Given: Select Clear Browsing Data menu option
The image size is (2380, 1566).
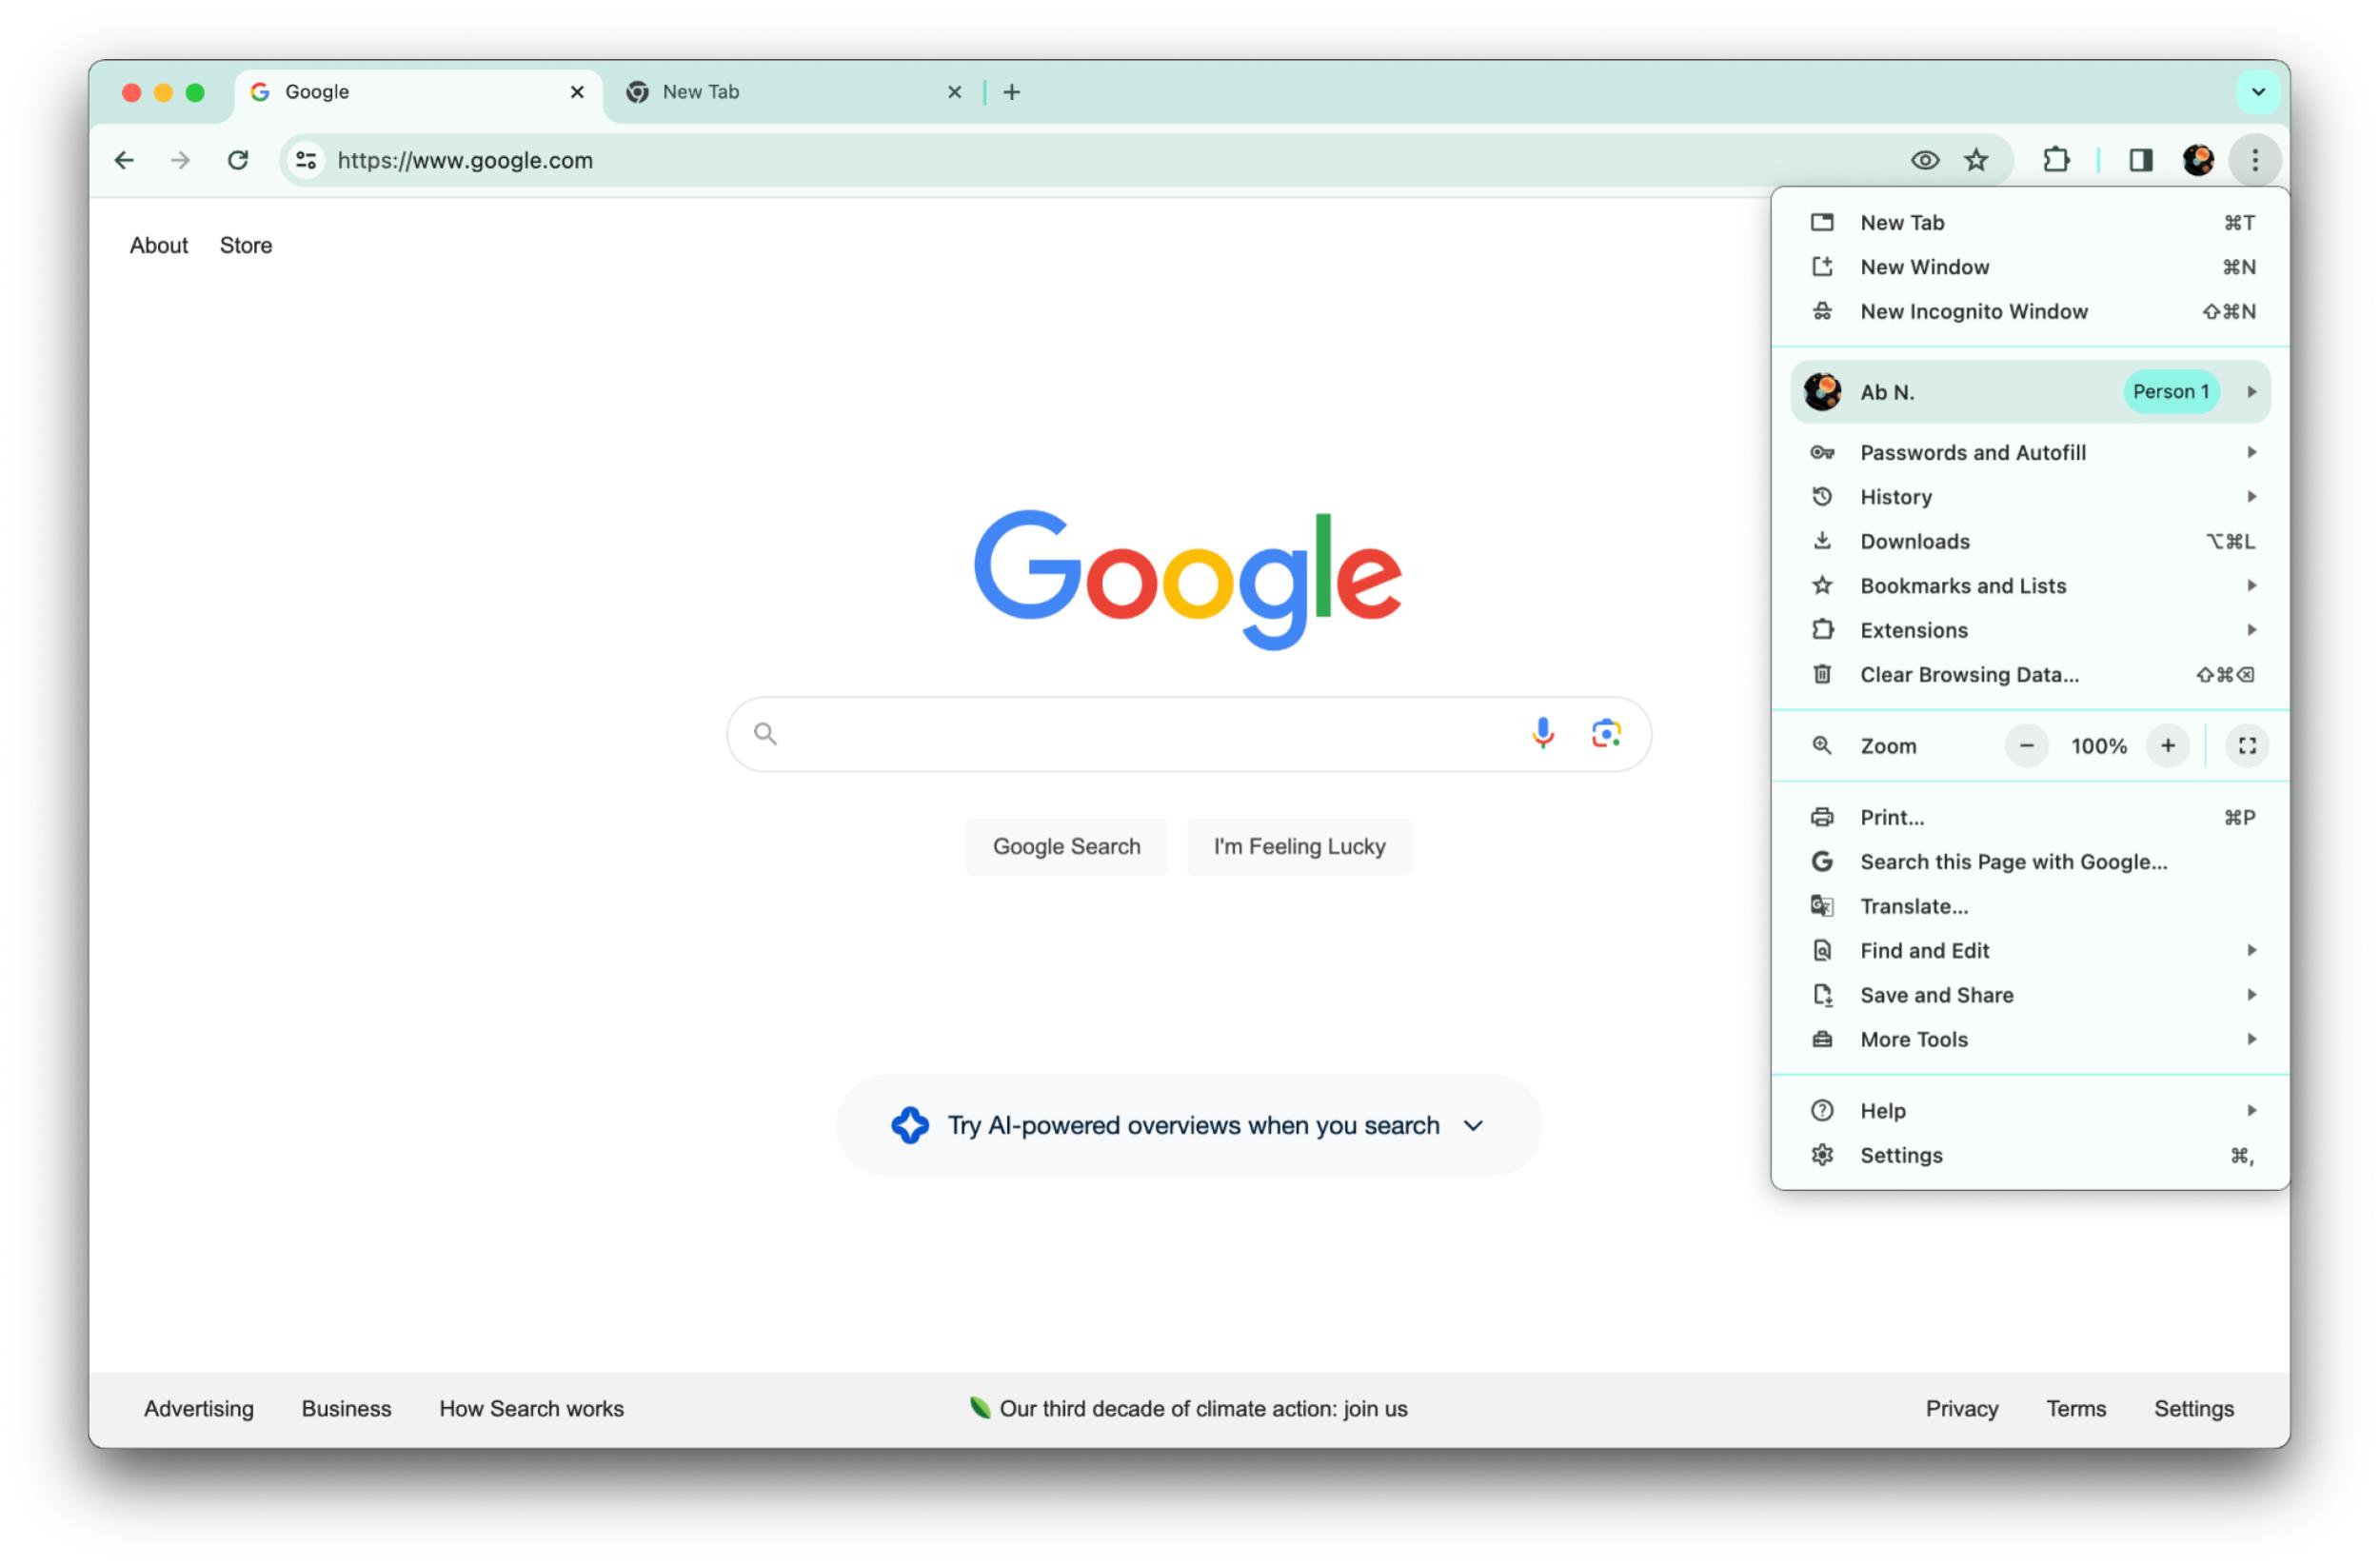Looking at the screenshot, I should [x=1970, y=673].
